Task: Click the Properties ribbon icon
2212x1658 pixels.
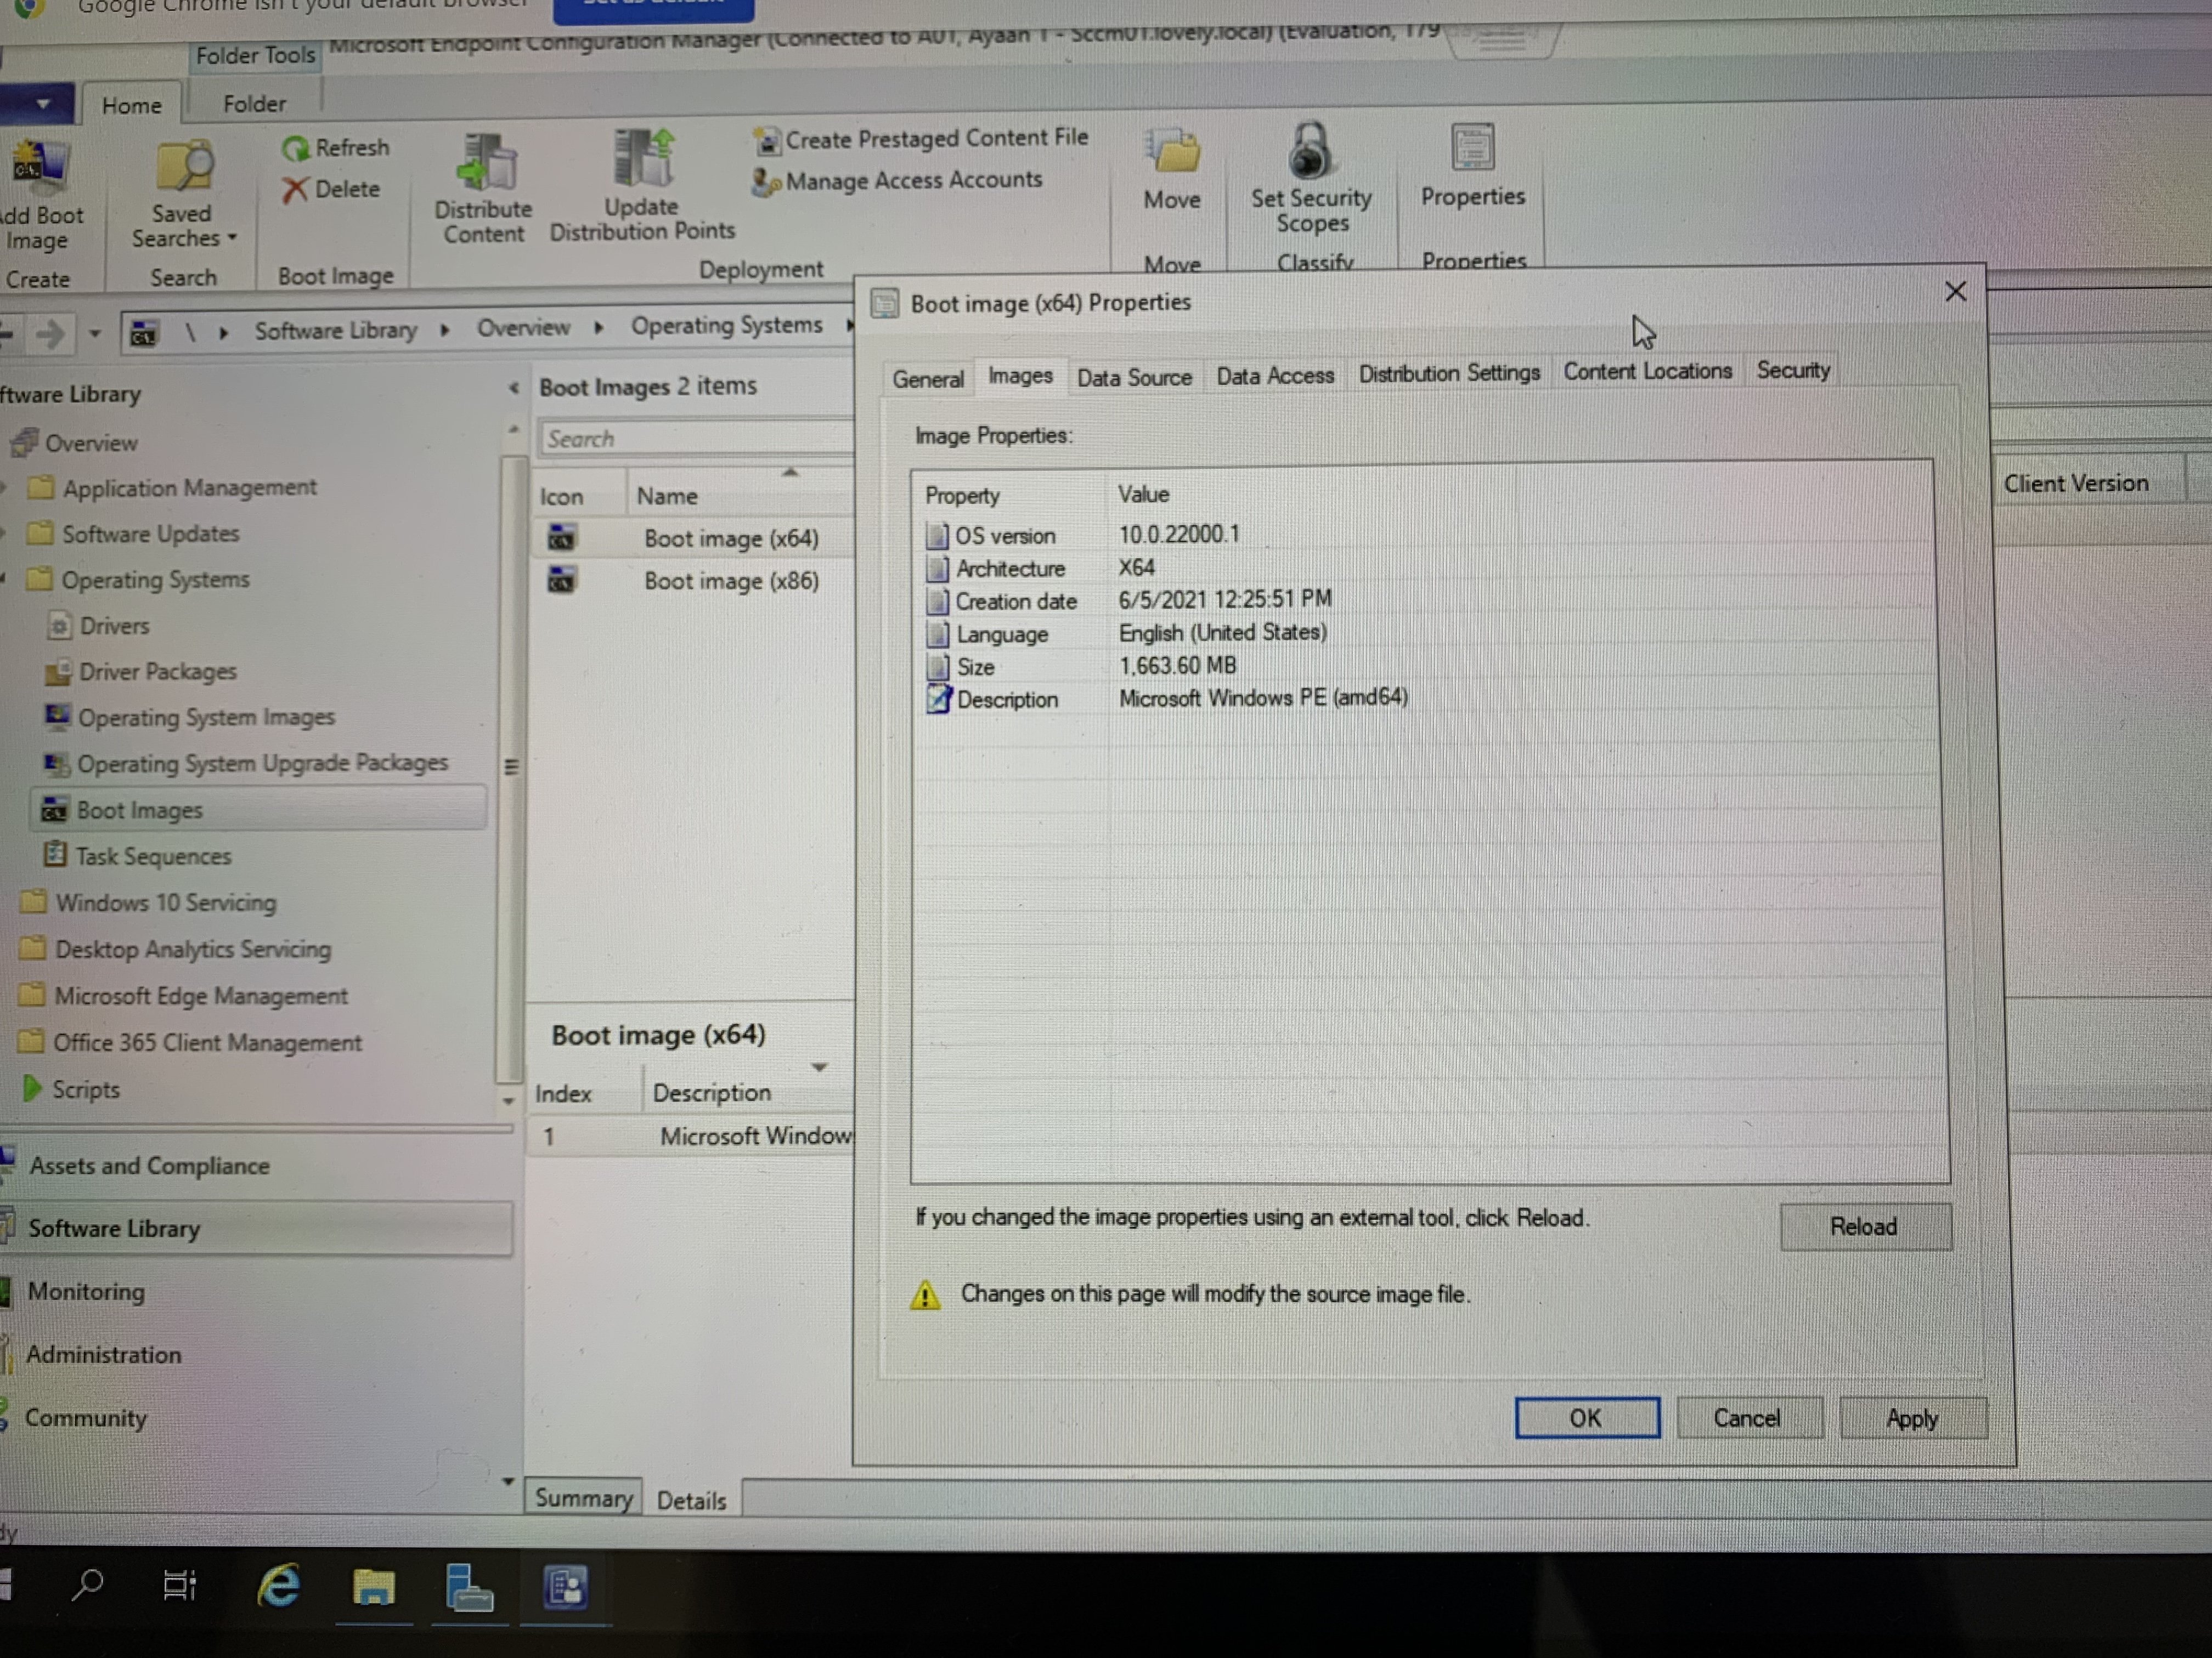Action: tap(1472, 148)
